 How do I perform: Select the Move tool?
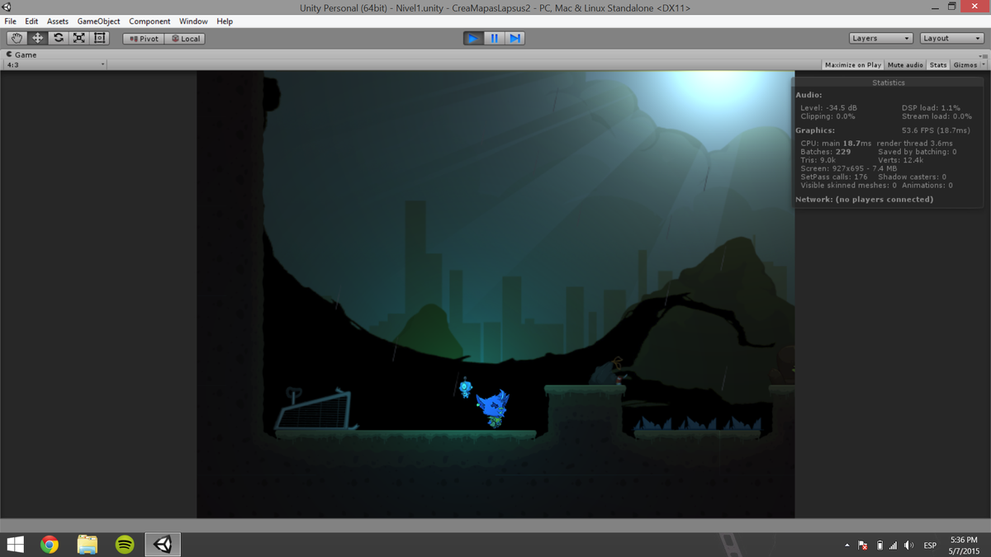37,38
